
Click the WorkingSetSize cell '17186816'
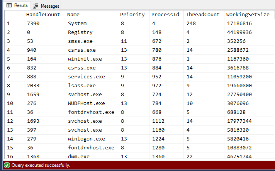point(249,24)
